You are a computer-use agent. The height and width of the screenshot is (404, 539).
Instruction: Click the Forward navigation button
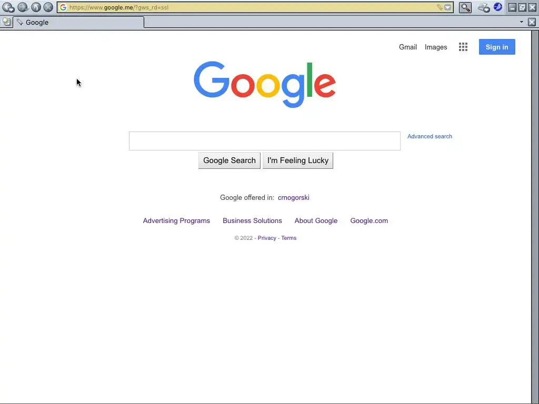click(x=23, y=7)
